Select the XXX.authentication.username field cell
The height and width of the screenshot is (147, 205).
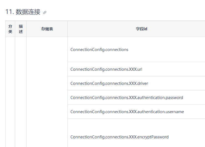pos(127,112)
